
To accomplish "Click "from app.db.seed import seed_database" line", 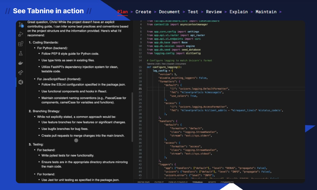I will (174, 50).
